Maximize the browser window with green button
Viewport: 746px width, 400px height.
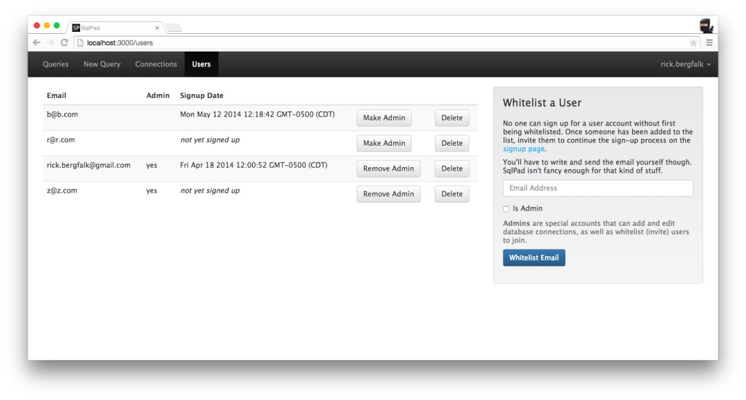click(x=57, y=26)
